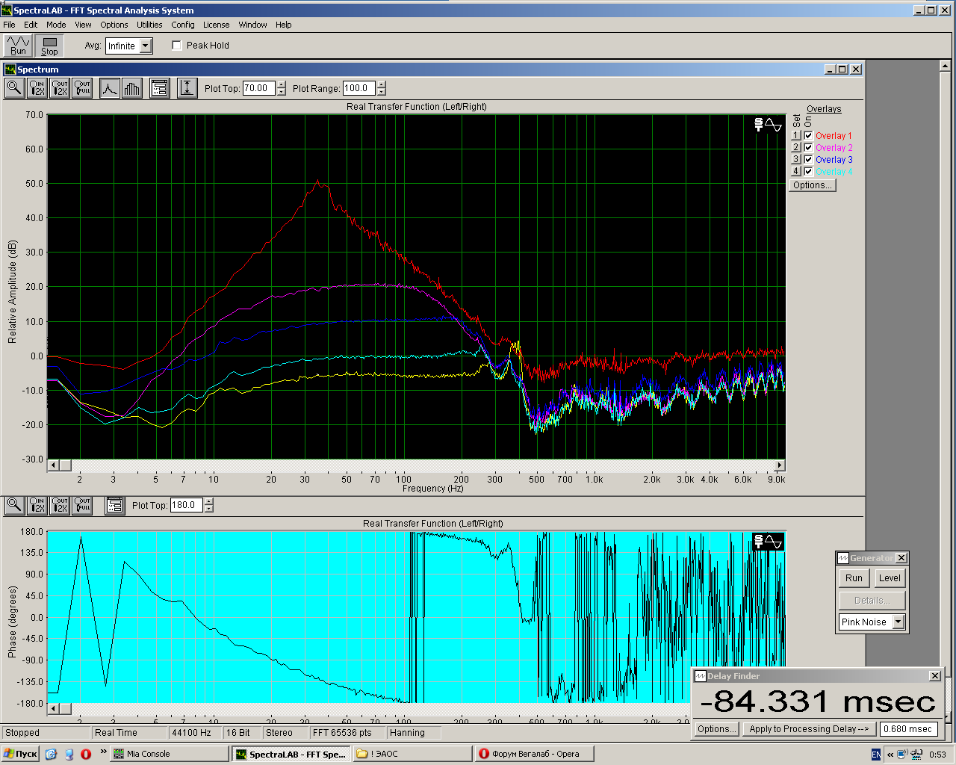
Task: Click Set button 4 for Overlay 4
Action: click(796, 172)
